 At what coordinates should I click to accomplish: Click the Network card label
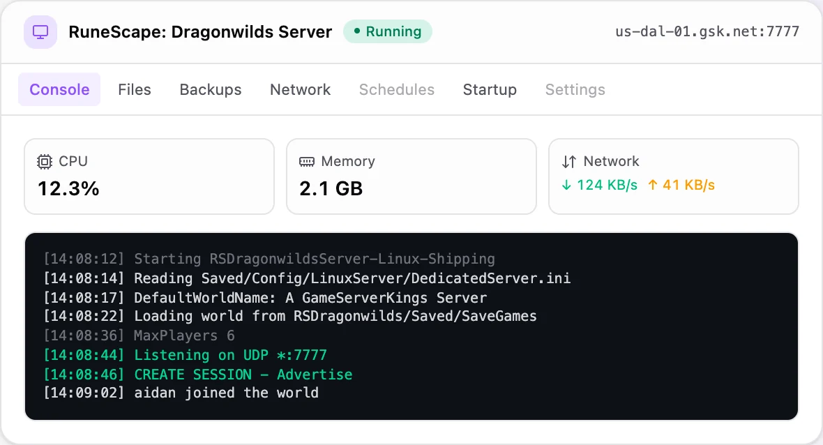612,161
